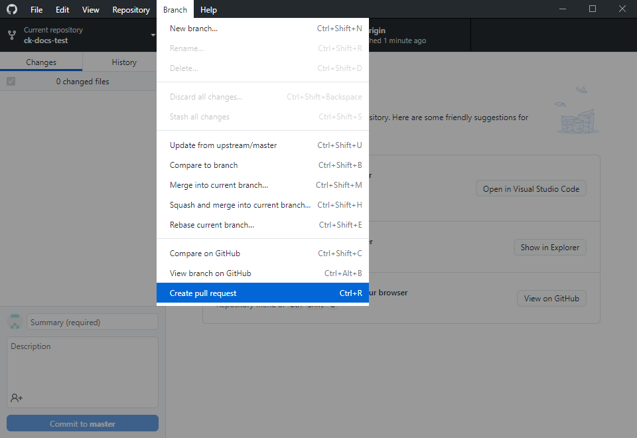Click Open in Visual Studio Code button

pyautogui.click(x=531, y=189)
